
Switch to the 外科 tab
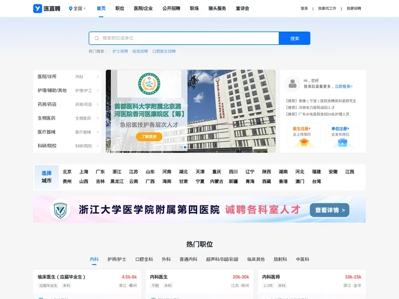point(166,259)
